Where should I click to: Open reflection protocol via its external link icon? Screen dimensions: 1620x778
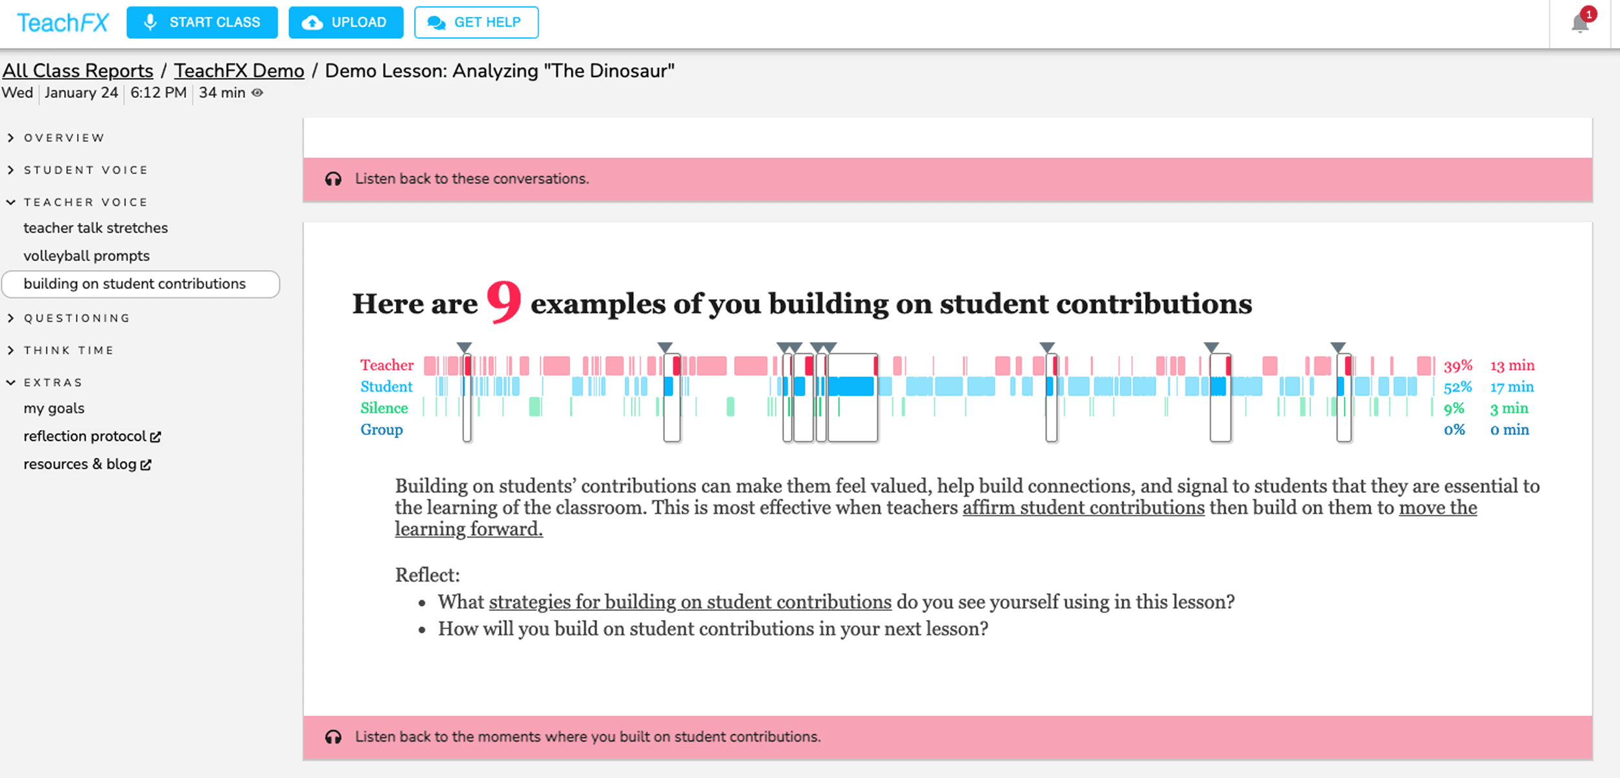[157, 436]
